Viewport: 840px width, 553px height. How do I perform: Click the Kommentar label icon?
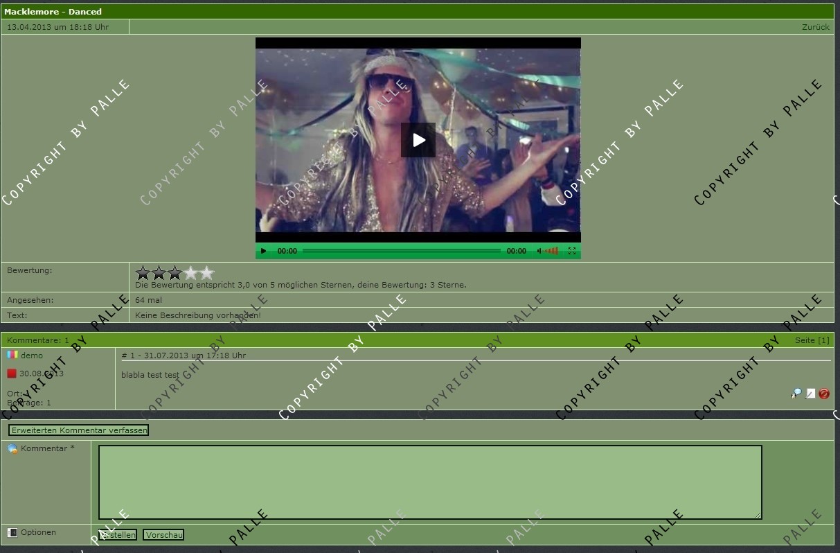tap(12, 449)
